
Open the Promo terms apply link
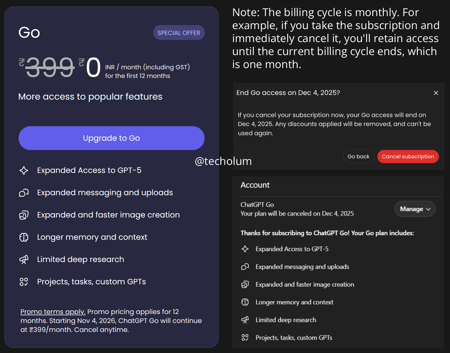click(x=53, y=312)
